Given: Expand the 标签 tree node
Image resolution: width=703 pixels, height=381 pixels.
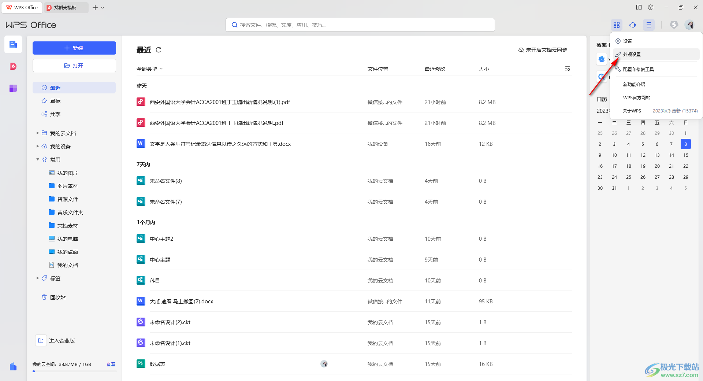Looking at the screenshot, I should 38,278.
